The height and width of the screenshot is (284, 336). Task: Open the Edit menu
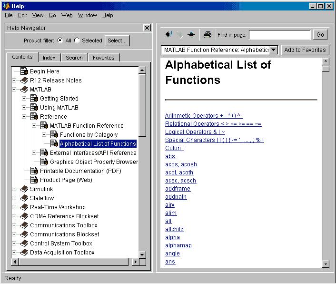coord(22,15)
